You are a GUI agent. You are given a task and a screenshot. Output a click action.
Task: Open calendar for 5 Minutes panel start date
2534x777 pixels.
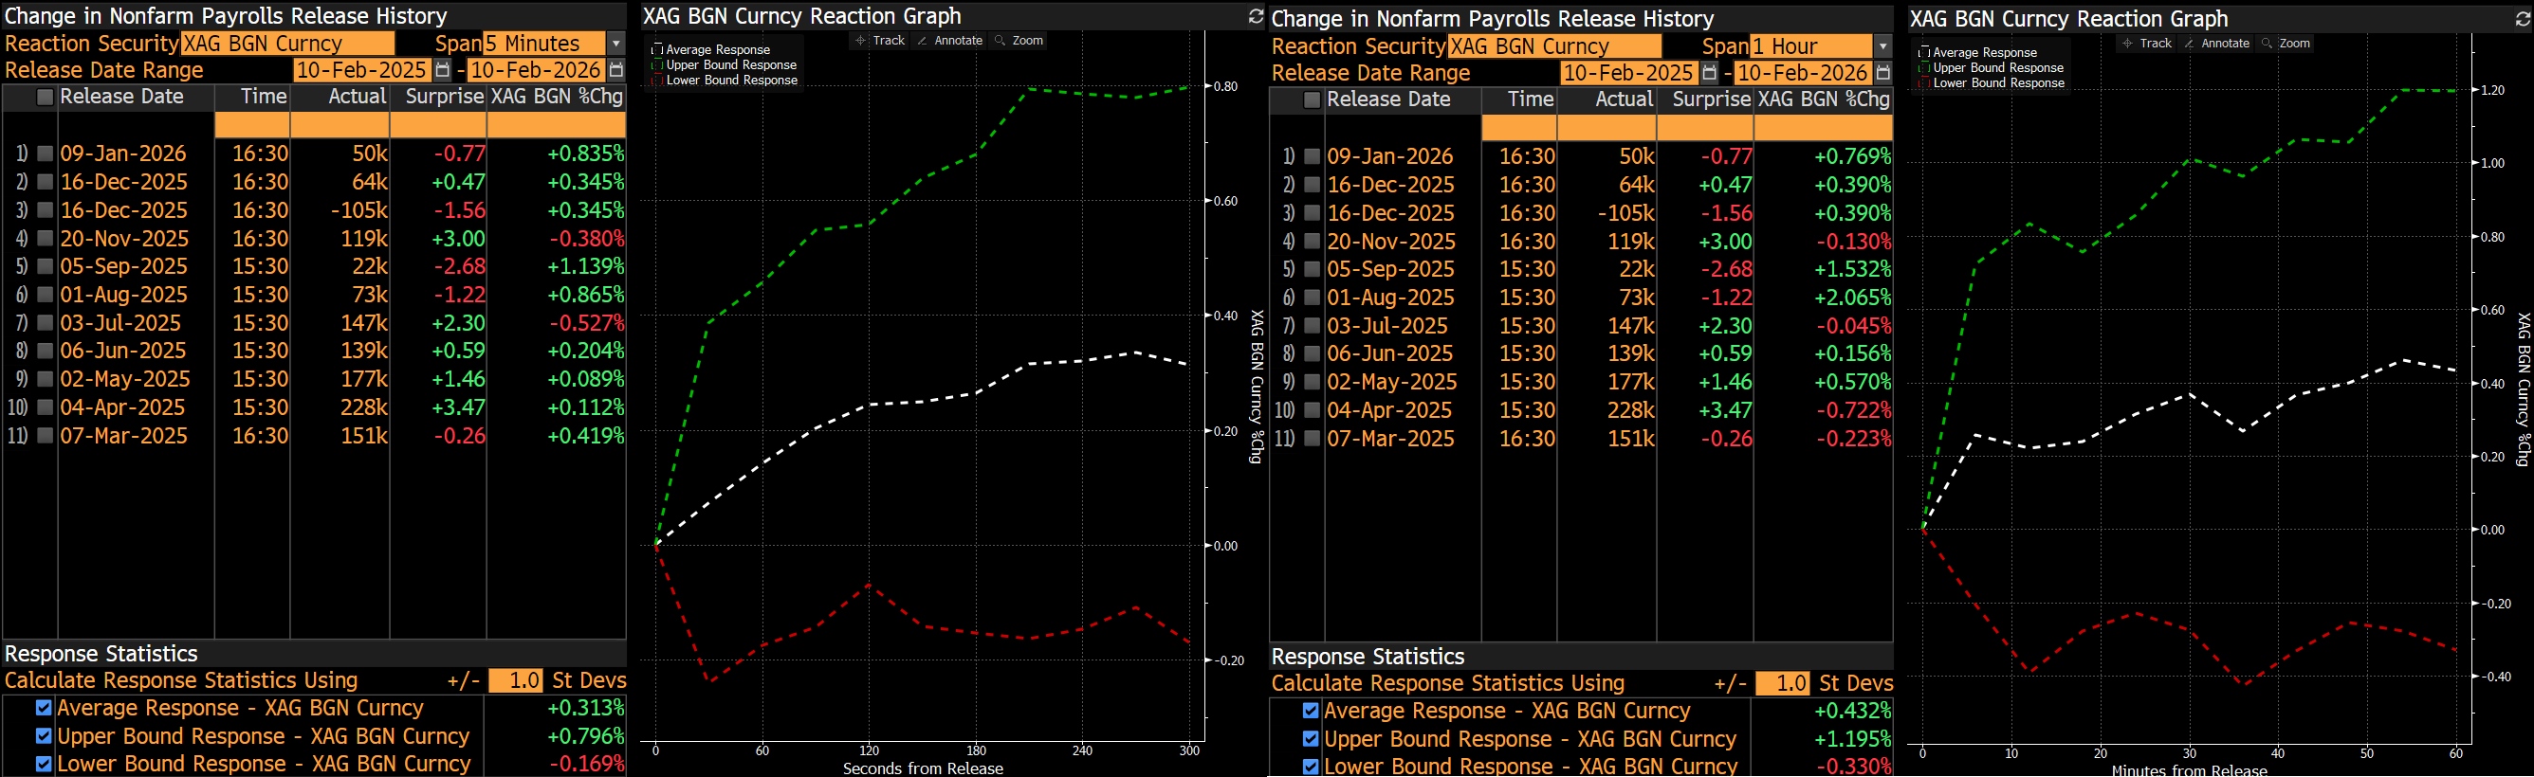coord(443,70)
